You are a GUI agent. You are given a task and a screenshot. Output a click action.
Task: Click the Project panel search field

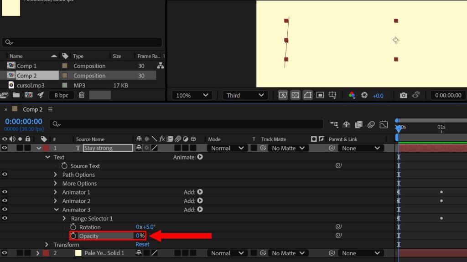point(82,42)
